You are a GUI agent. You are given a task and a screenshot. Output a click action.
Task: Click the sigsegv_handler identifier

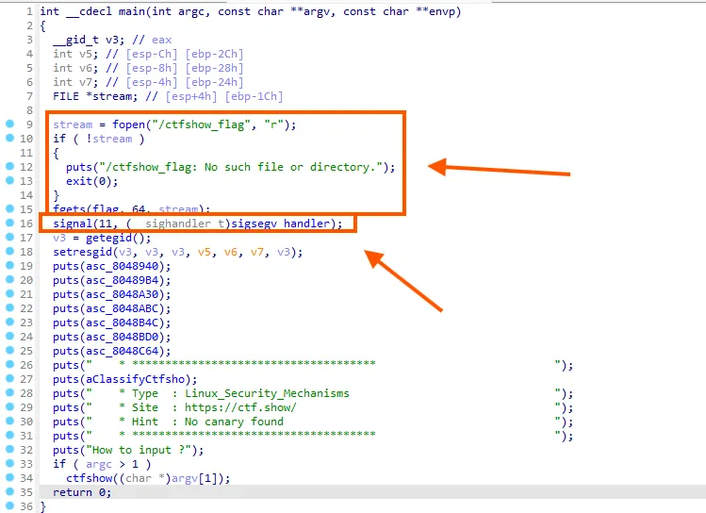pos(281,223)
